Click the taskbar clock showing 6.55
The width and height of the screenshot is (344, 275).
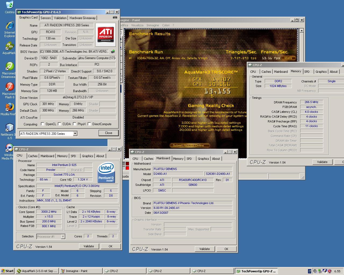(337, 271)
